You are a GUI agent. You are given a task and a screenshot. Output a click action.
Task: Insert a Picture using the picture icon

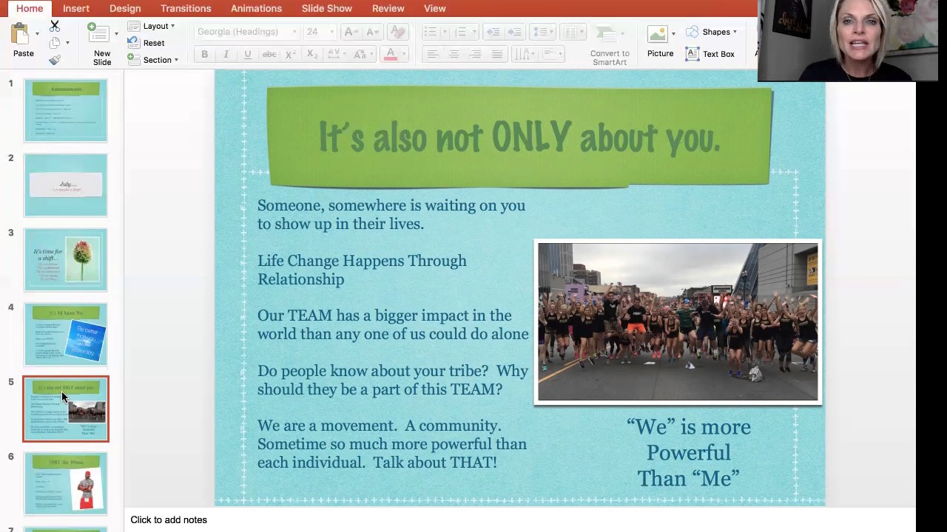coord(657,35)
